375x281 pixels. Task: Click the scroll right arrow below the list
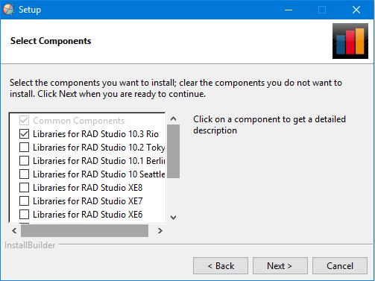160,231
